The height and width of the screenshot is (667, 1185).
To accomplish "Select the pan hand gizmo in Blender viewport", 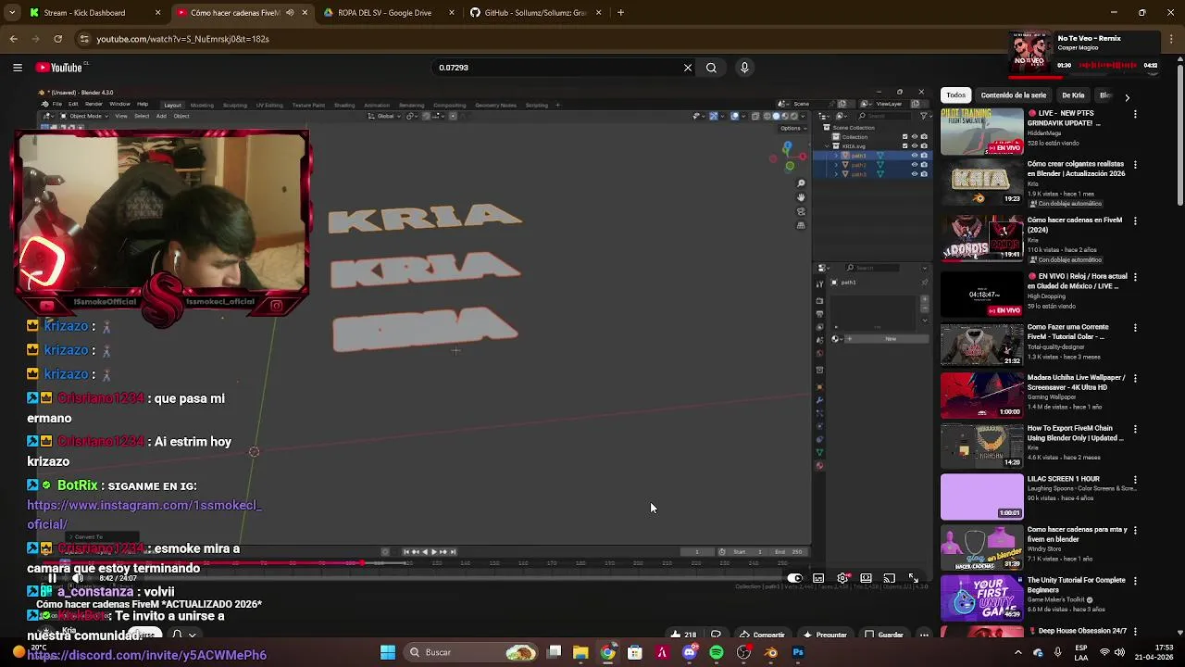I will pyautogui.click(x=801, y=197).
